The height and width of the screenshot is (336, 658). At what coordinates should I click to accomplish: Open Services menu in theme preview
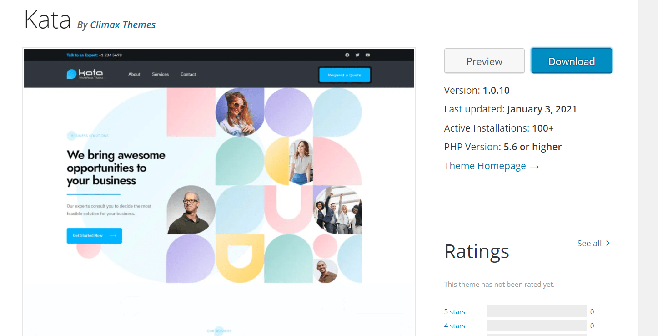coord(160,74)
